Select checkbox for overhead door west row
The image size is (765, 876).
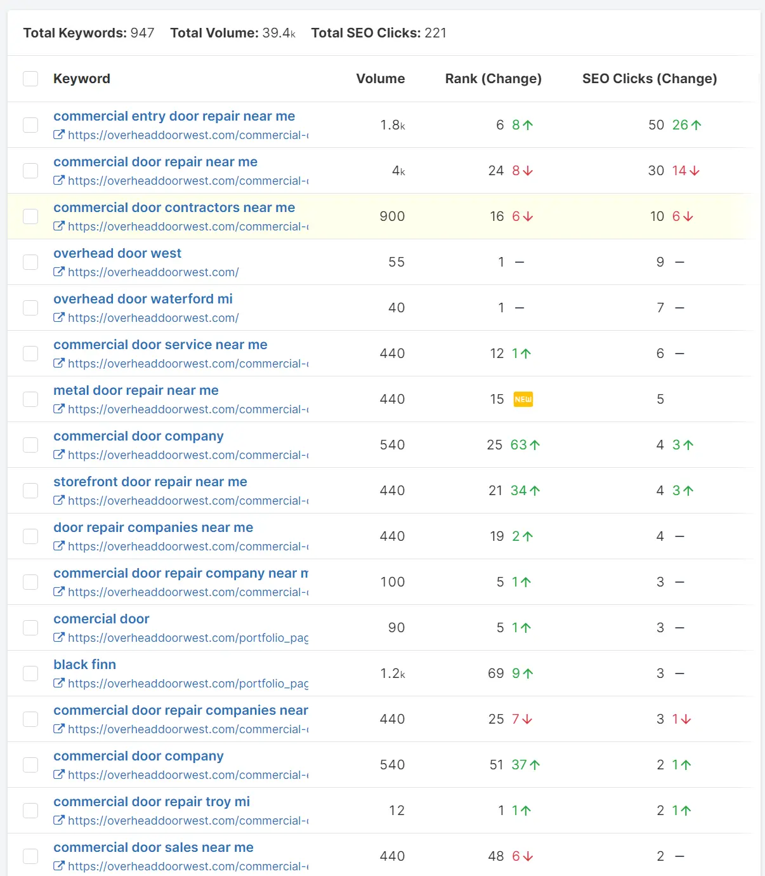click(30, 262)
